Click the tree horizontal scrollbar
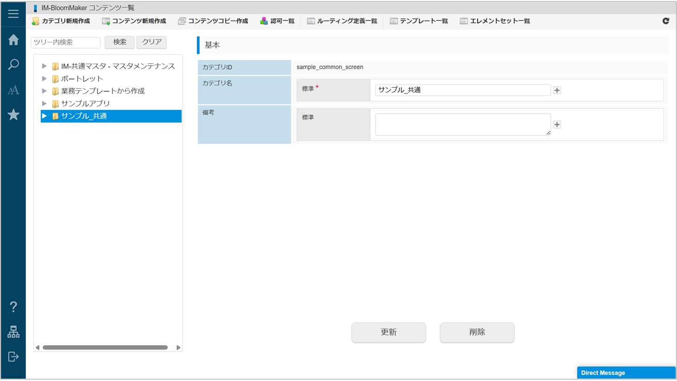Screen dimensions: 677x381 point(105,348)
